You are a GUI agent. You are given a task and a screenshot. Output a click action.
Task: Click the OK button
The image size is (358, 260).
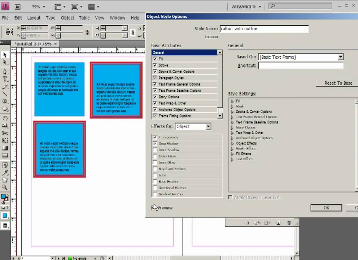326,208
